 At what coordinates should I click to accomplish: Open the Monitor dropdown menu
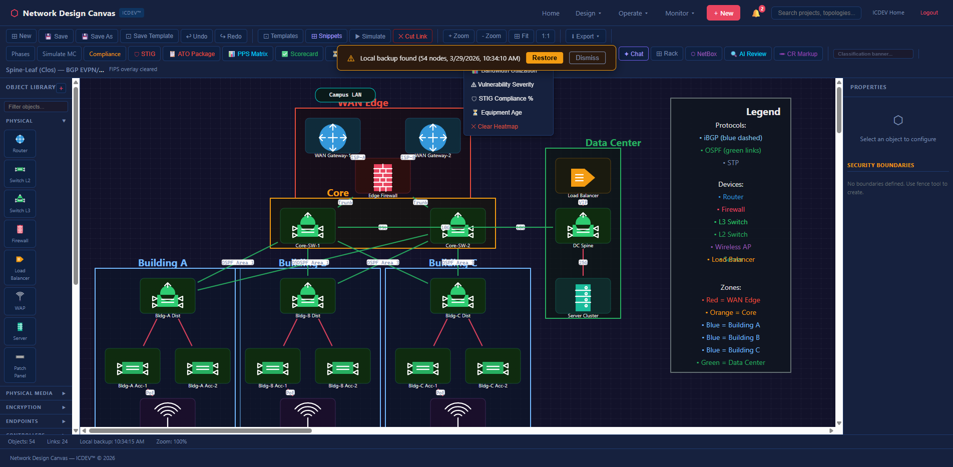click(x=680, y=14)
